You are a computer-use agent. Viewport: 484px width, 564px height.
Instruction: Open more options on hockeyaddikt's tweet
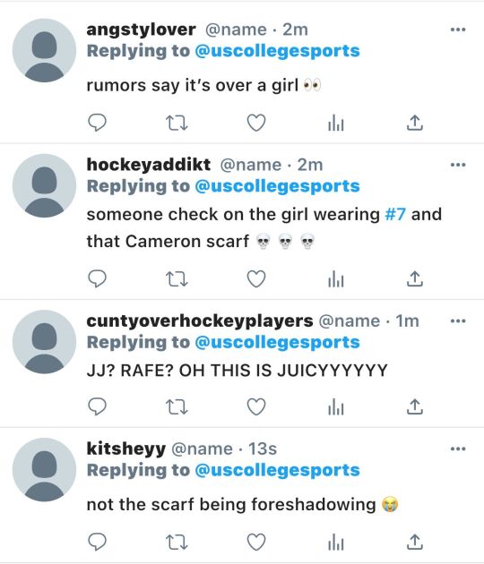[458, 165]
